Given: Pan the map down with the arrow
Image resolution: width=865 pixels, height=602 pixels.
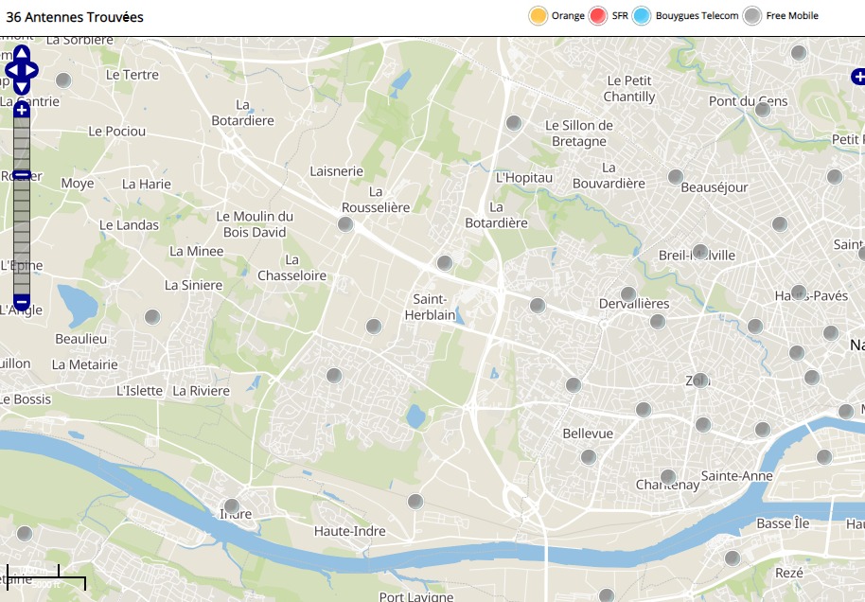Looking at the screenshot, I should (22, 86).
